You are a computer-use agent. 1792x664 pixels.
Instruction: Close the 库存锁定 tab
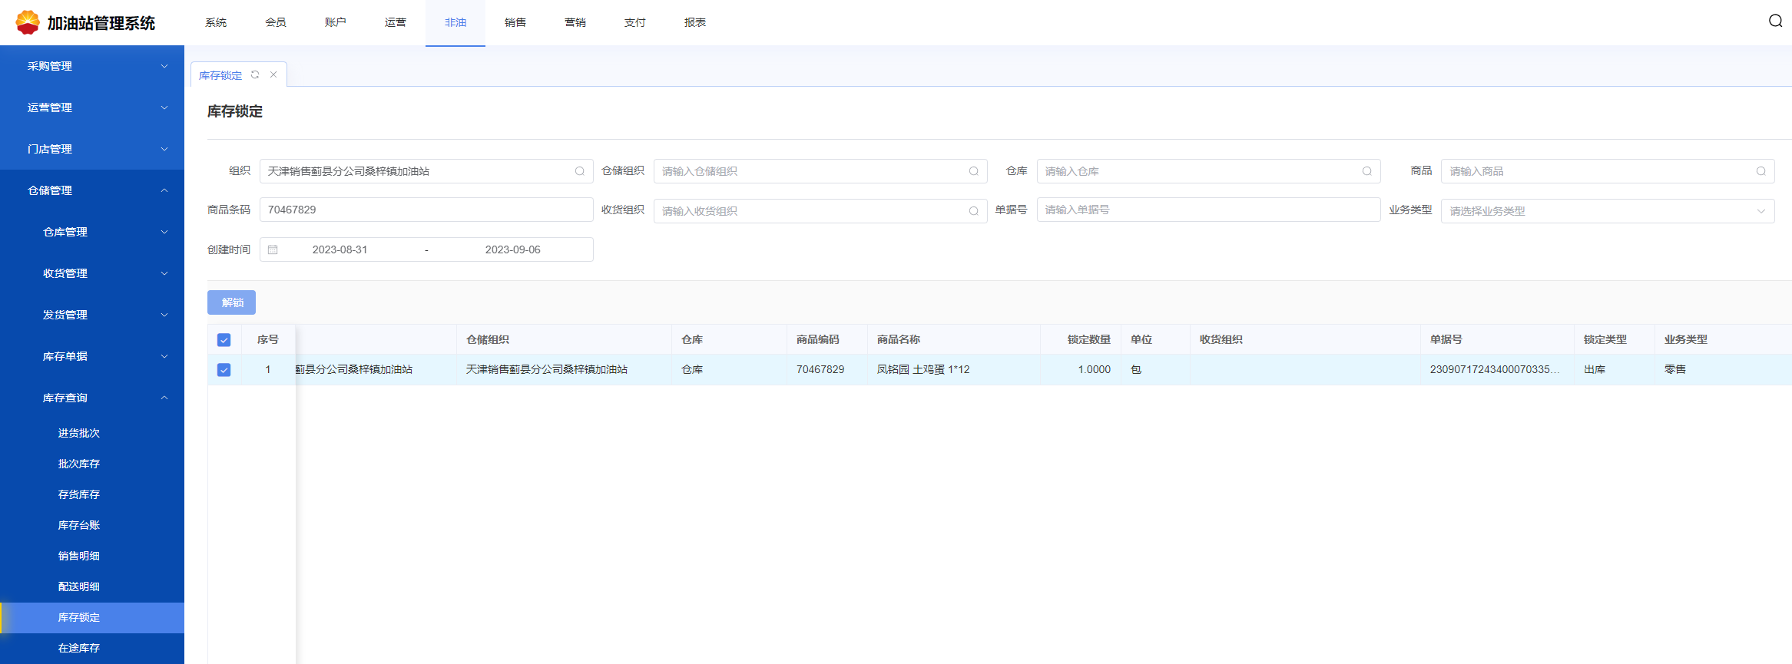(x=273, y=74)
